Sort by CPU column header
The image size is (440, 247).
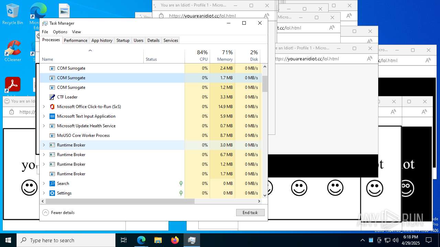tap(197, 56)
